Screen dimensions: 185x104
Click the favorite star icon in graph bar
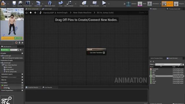(27, 13)
